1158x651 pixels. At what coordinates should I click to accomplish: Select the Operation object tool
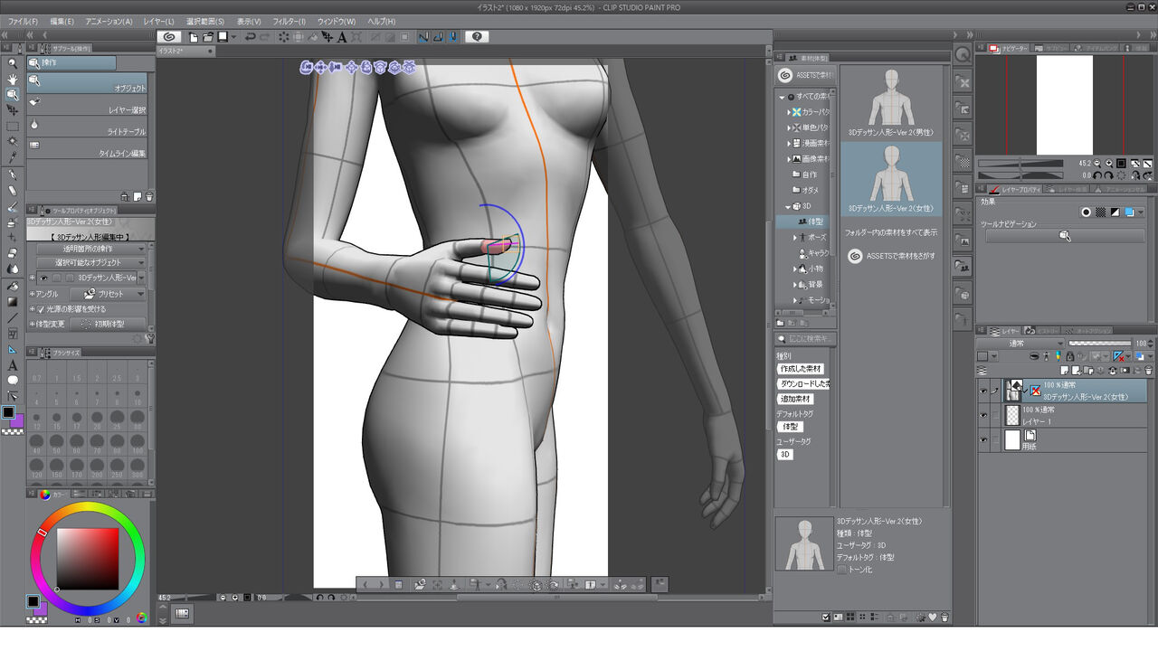[x=13, y=94]
